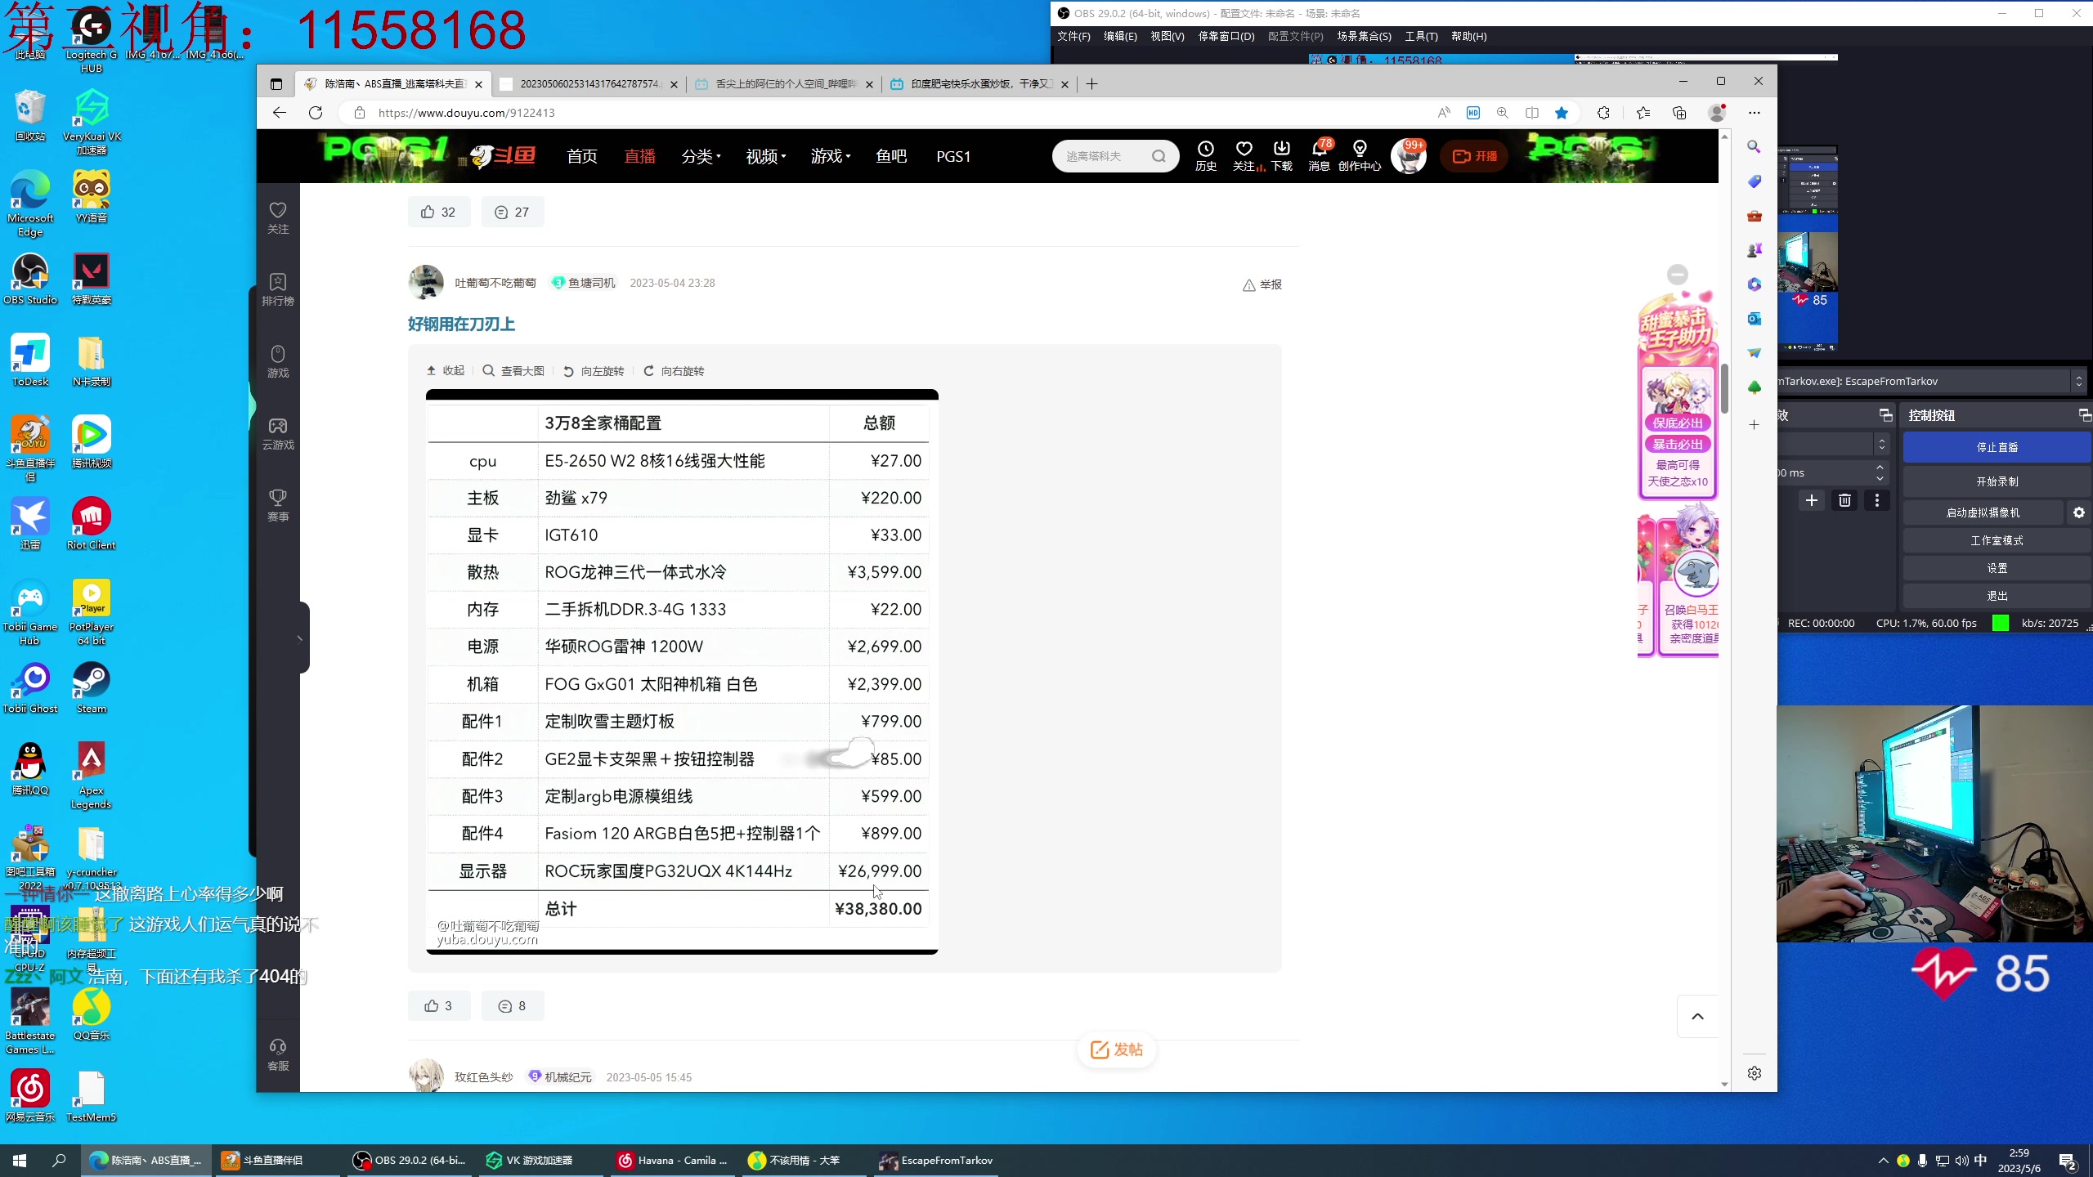The height and width of the screenshot is (1177, 2093).
Task: Open OBS virtual camera settings gear
Action: [2079, 512]
